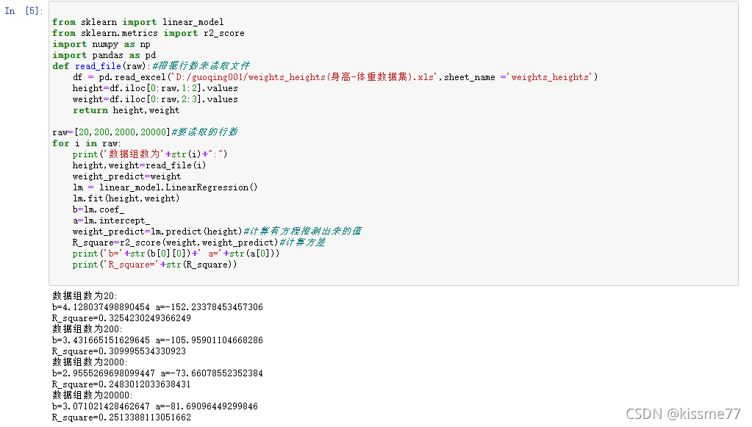
Task: Click 'weight_predict=weight' line
Action: (x=126, y=176)
